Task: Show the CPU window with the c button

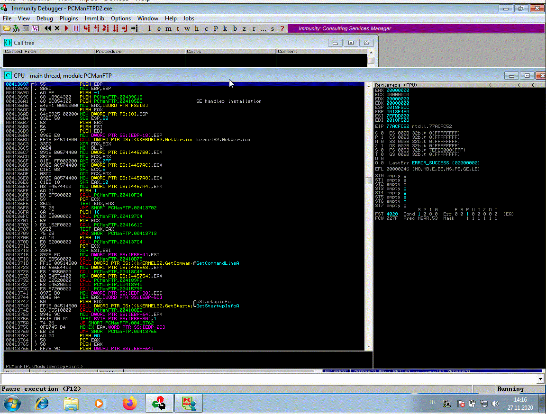Action: [206, 28]
